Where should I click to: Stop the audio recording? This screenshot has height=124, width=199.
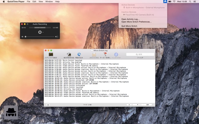tap(40, 32)
